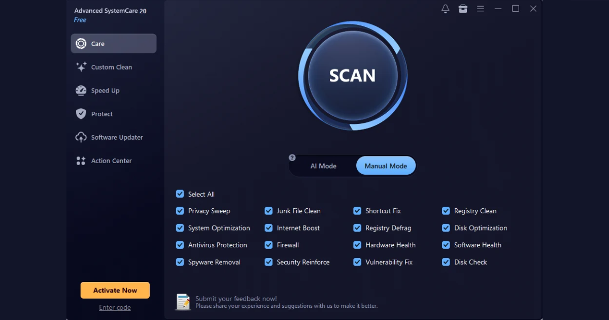Toggle the Registry Clean option
Image resolution: width=609 pixels, height=320 pixels.
(446, 211)
